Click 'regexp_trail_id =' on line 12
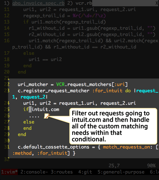The height and width of the screenshot is (180, 159). [x=47, y=16]
